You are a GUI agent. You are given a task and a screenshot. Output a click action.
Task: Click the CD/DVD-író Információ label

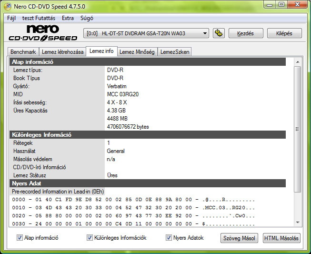point(40,167)
